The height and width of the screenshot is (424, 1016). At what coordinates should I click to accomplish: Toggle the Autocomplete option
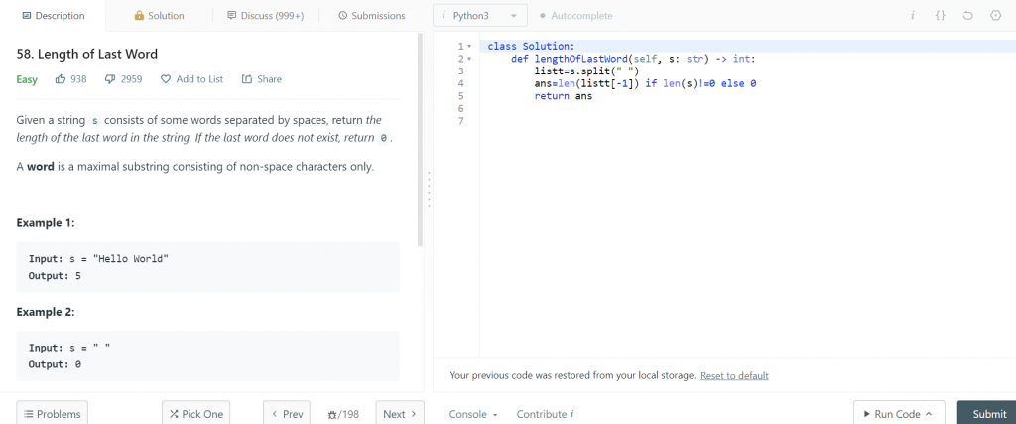575,16
